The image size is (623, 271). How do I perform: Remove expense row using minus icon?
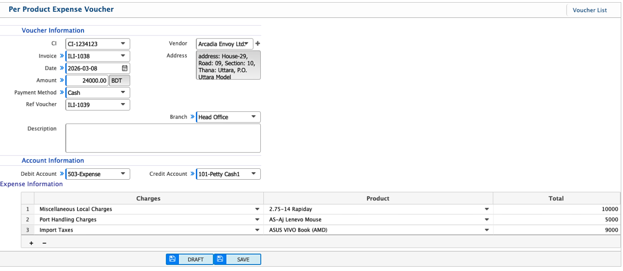tap(44, 243)
